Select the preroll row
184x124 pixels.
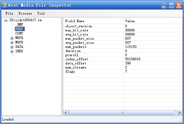point(123,55)
